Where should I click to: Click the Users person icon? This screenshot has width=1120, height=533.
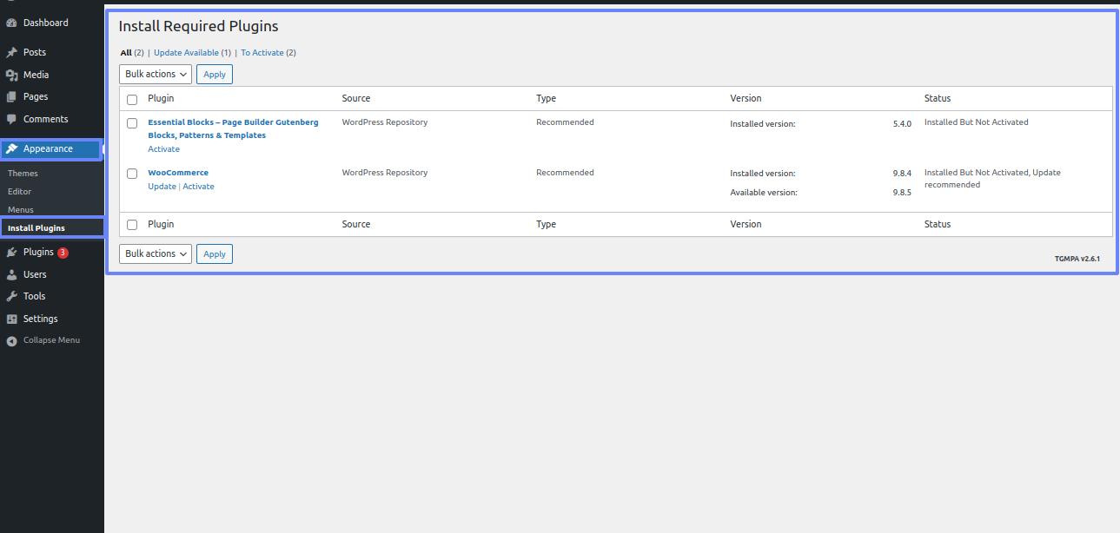pyautogui.click(x=12, y=274)
